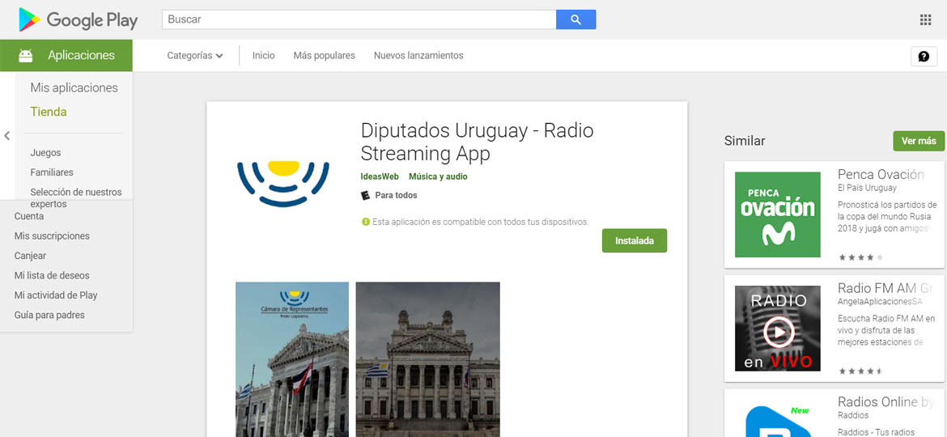Click AngelaAplicacionesSA developer name

point(880,302)
